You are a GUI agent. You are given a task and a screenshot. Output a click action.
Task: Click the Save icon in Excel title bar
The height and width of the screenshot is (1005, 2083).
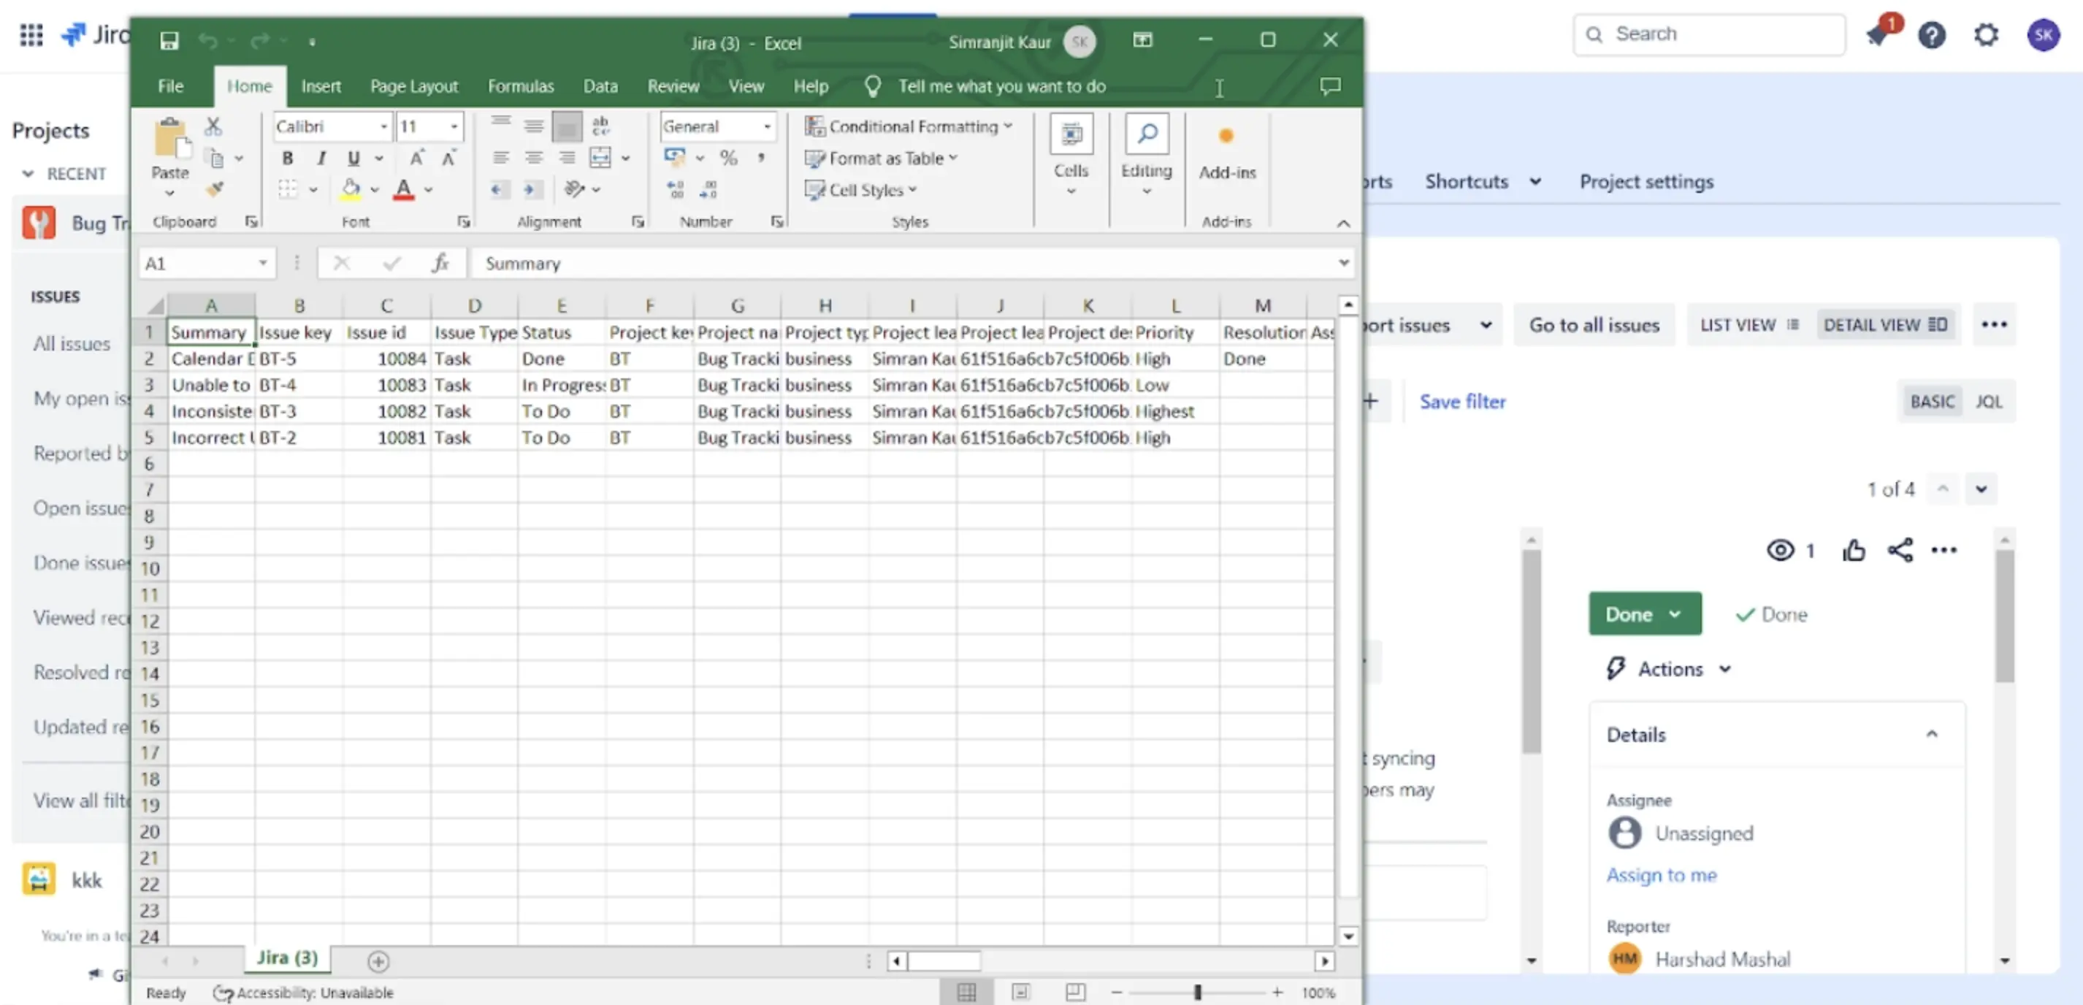tap(169, 40)
